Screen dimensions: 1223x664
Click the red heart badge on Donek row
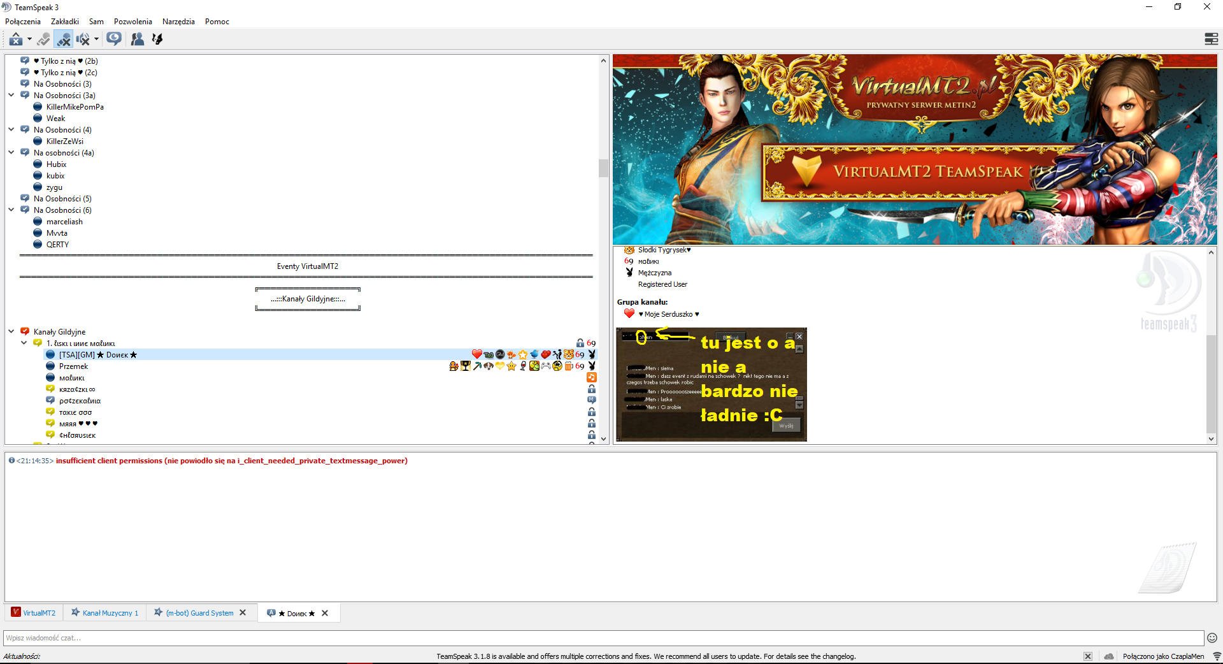(x=477, y=354)
